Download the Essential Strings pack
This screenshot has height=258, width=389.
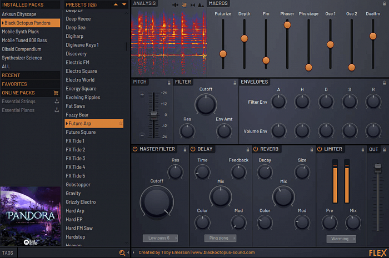coord(56,102)
